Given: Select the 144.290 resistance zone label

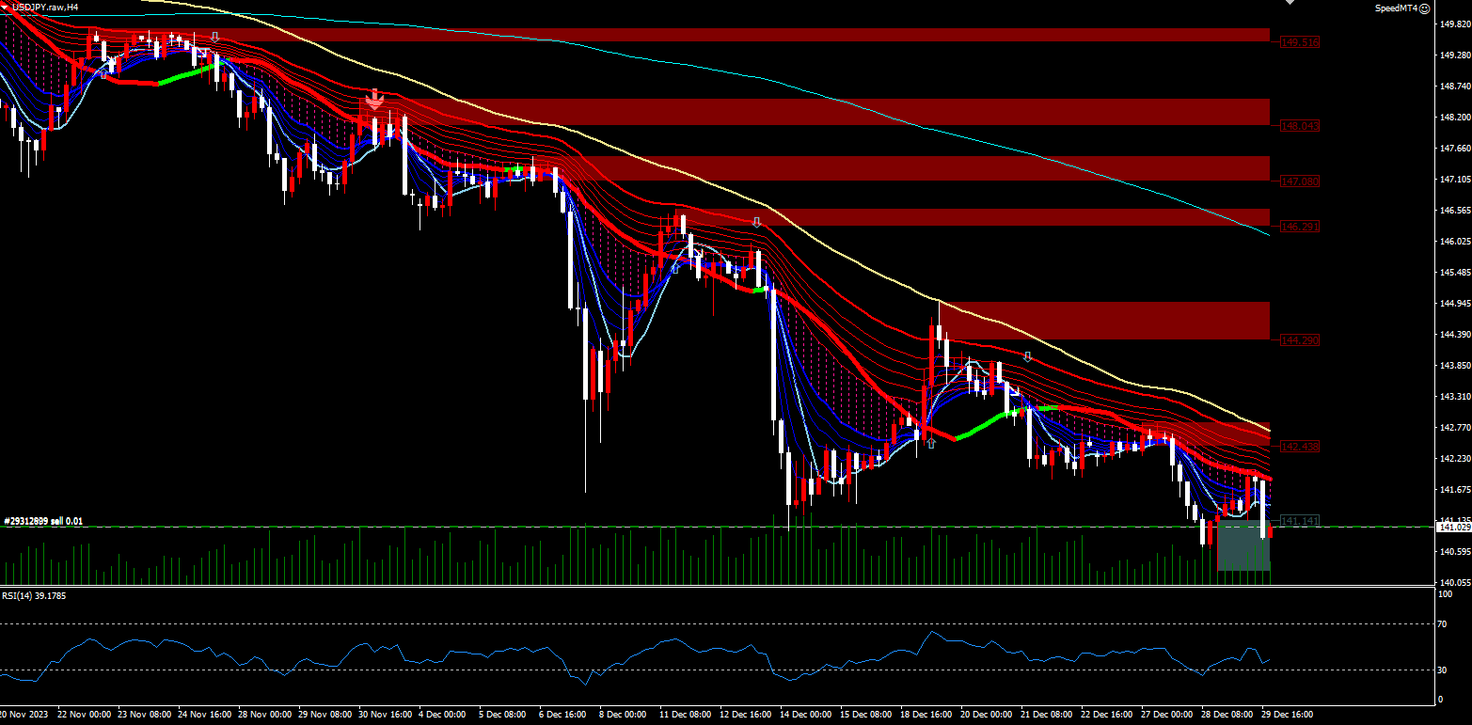Looking at the screenshot, I should point(1300,339).
